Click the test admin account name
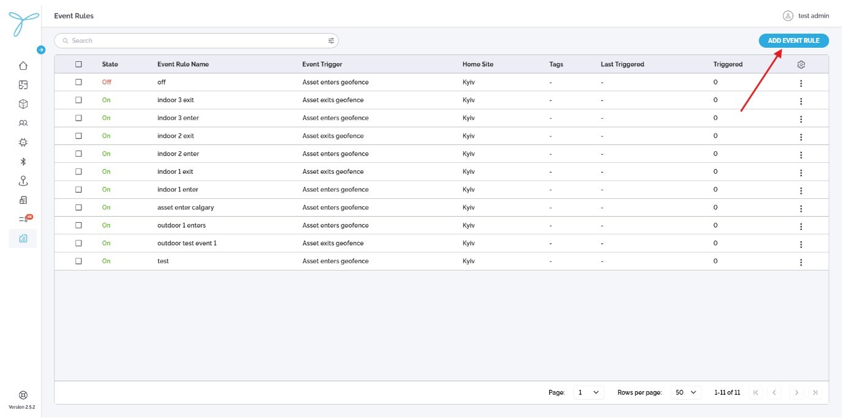Screen dimensions: 843x418 pos(814,16)
